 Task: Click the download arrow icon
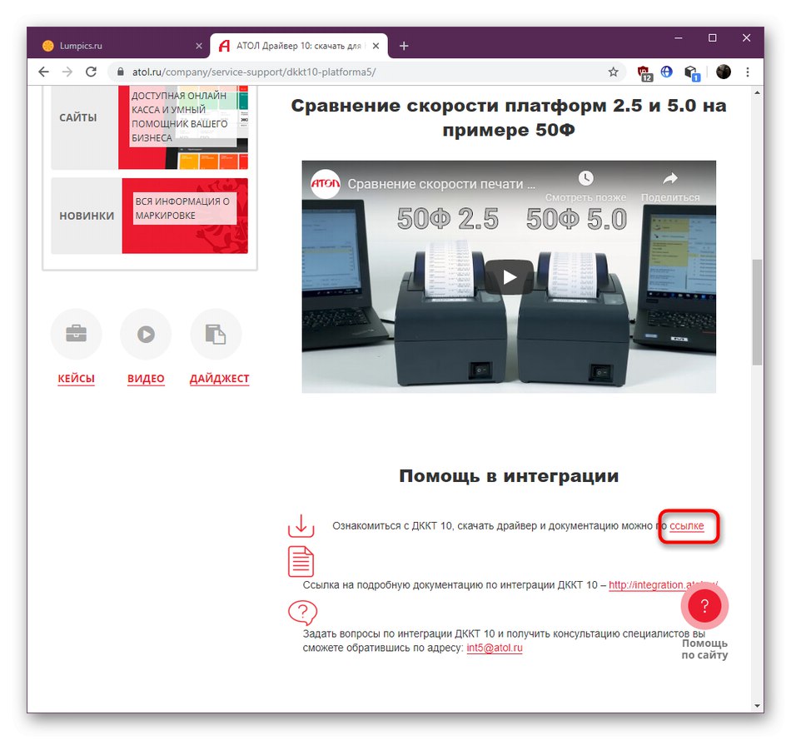[x=301, y=525]
